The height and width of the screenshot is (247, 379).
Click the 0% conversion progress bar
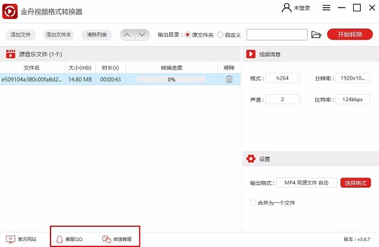click(172, 79)
